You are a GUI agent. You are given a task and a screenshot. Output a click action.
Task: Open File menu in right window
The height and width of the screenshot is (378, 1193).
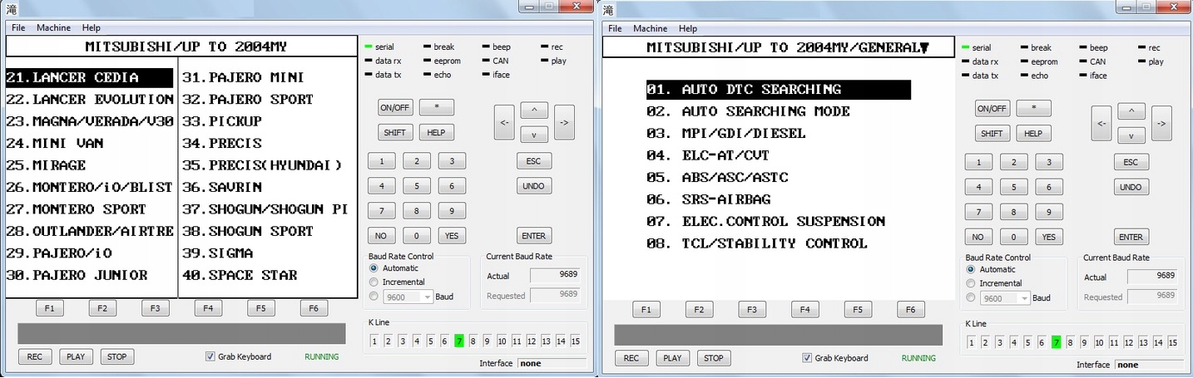pyautogui.click(x=615, y=28)
